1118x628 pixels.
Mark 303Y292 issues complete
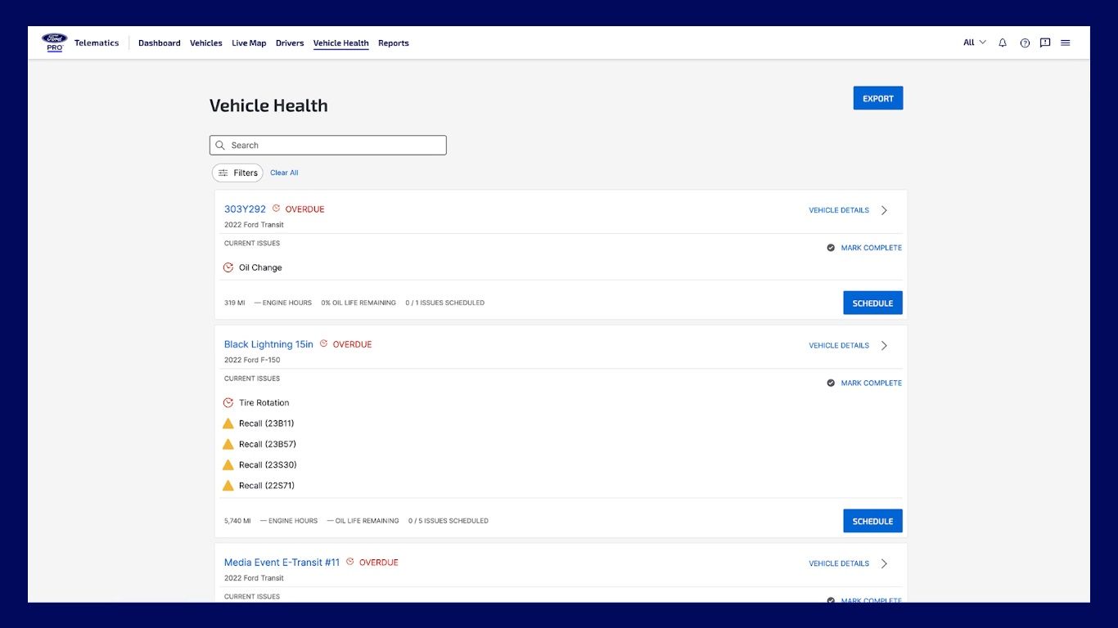point(872,248)
